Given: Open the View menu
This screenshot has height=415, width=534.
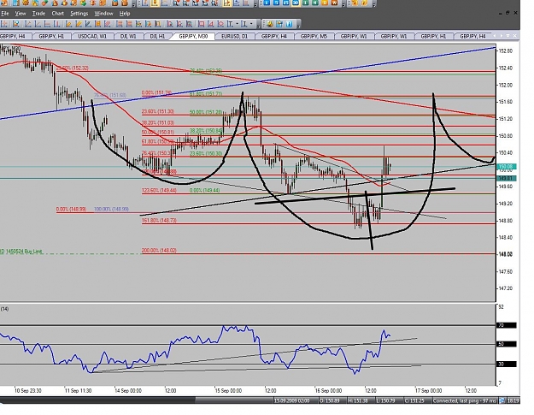Looking at the screenshot, I should (21, 14).
